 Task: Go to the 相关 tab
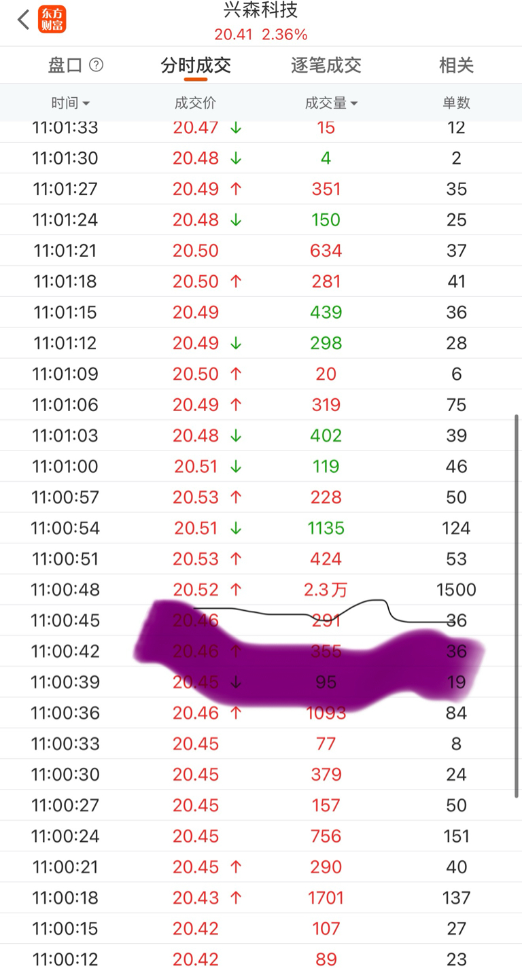pos(457,65)
